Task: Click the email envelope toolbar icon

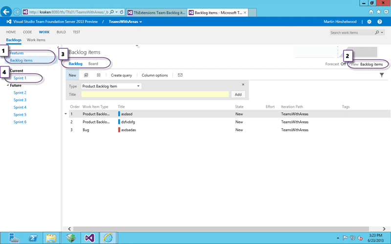Action: pos(180,75)
